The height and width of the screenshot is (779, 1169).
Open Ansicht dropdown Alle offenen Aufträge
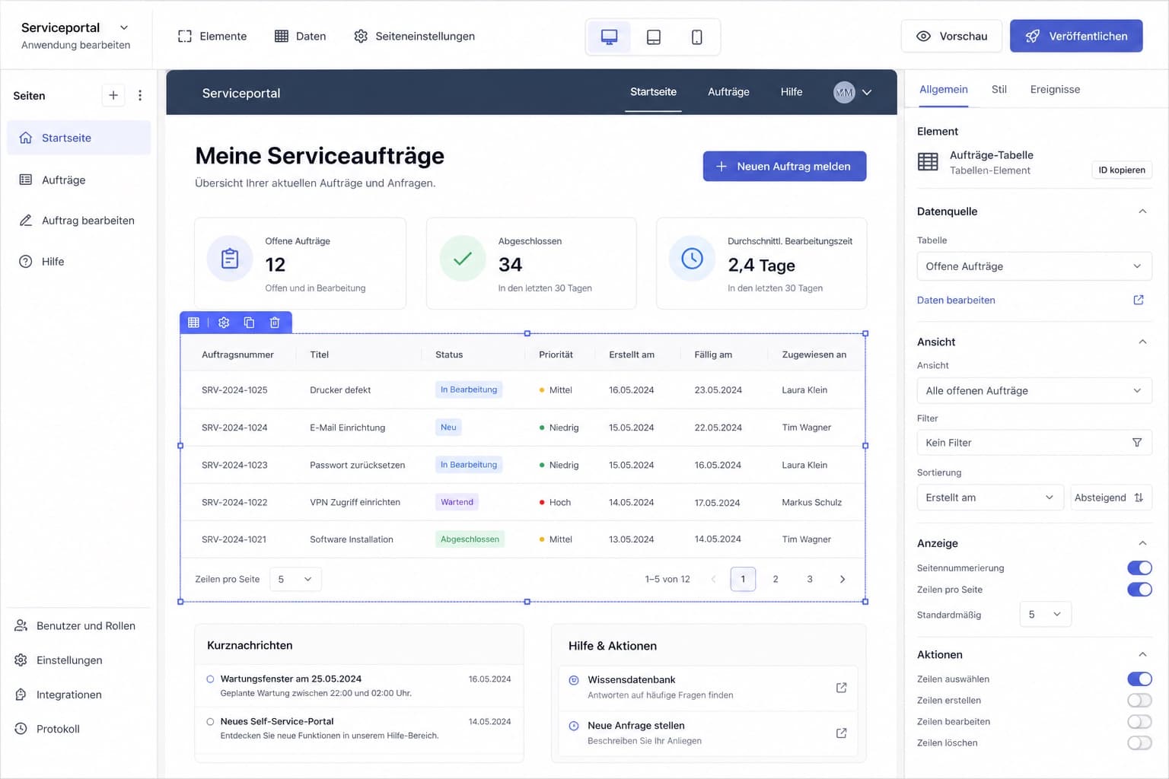1034,390
